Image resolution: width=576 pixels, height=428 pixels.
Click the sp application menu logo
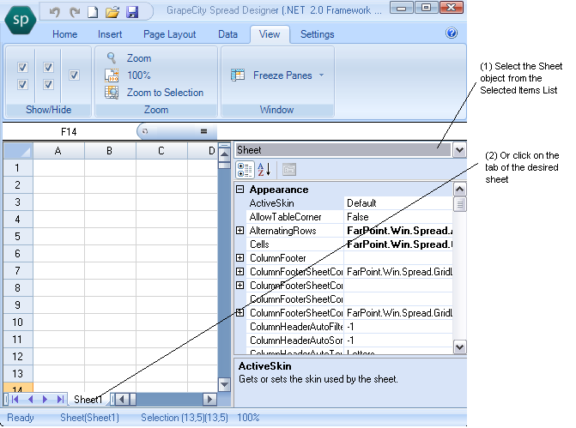point(21,20)
